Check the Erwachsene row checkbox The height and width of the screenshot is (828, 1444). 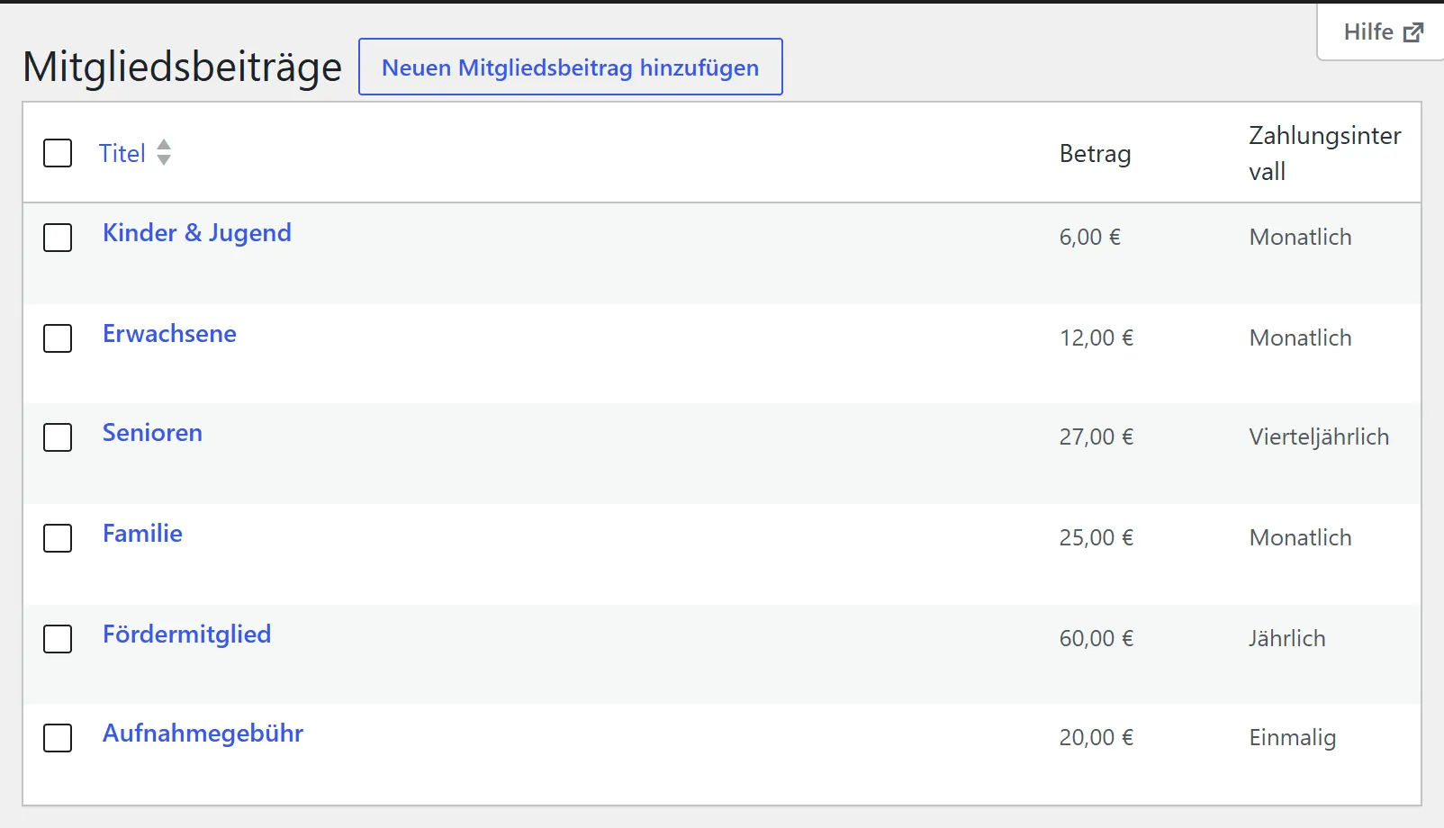point(58,338)
